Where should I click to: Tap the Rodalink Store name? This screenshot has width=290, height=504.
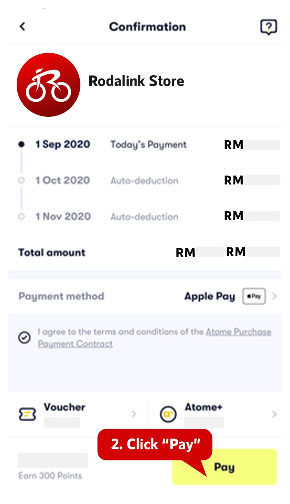tap(136, 81)
